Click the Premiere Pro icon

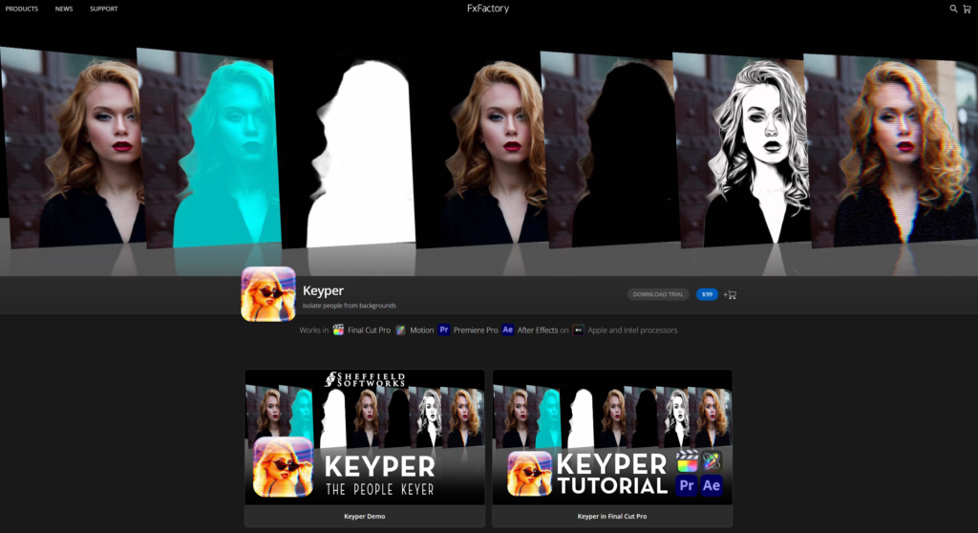click(x=444, y=330)
